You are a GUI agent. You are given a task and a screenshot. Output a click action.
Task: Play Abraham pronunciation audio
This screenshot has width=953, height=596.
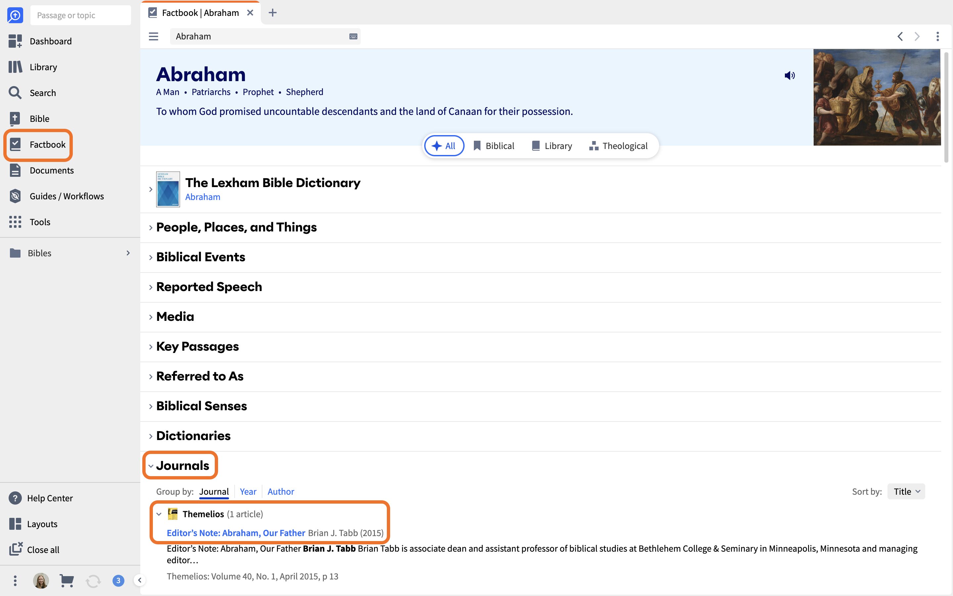[x=790, y=75]
